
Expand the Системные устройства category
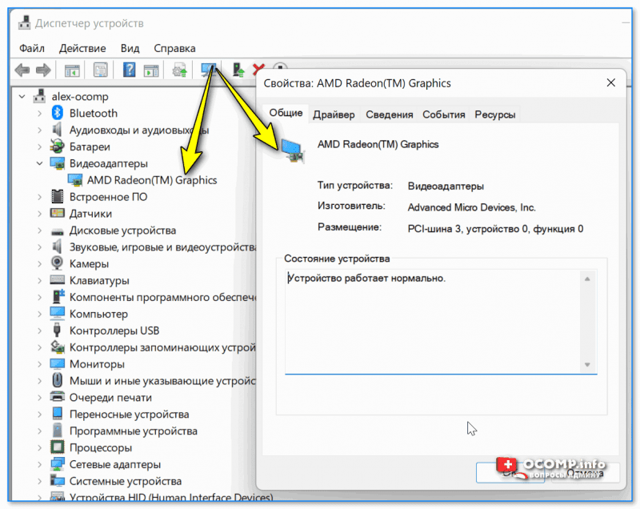point(39,481)
